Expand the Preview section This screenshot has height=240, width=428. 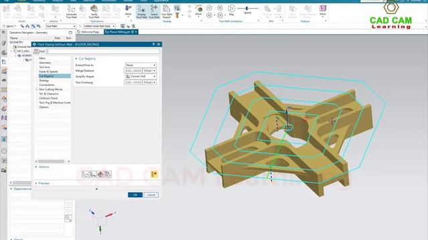[x=36, y=183]
